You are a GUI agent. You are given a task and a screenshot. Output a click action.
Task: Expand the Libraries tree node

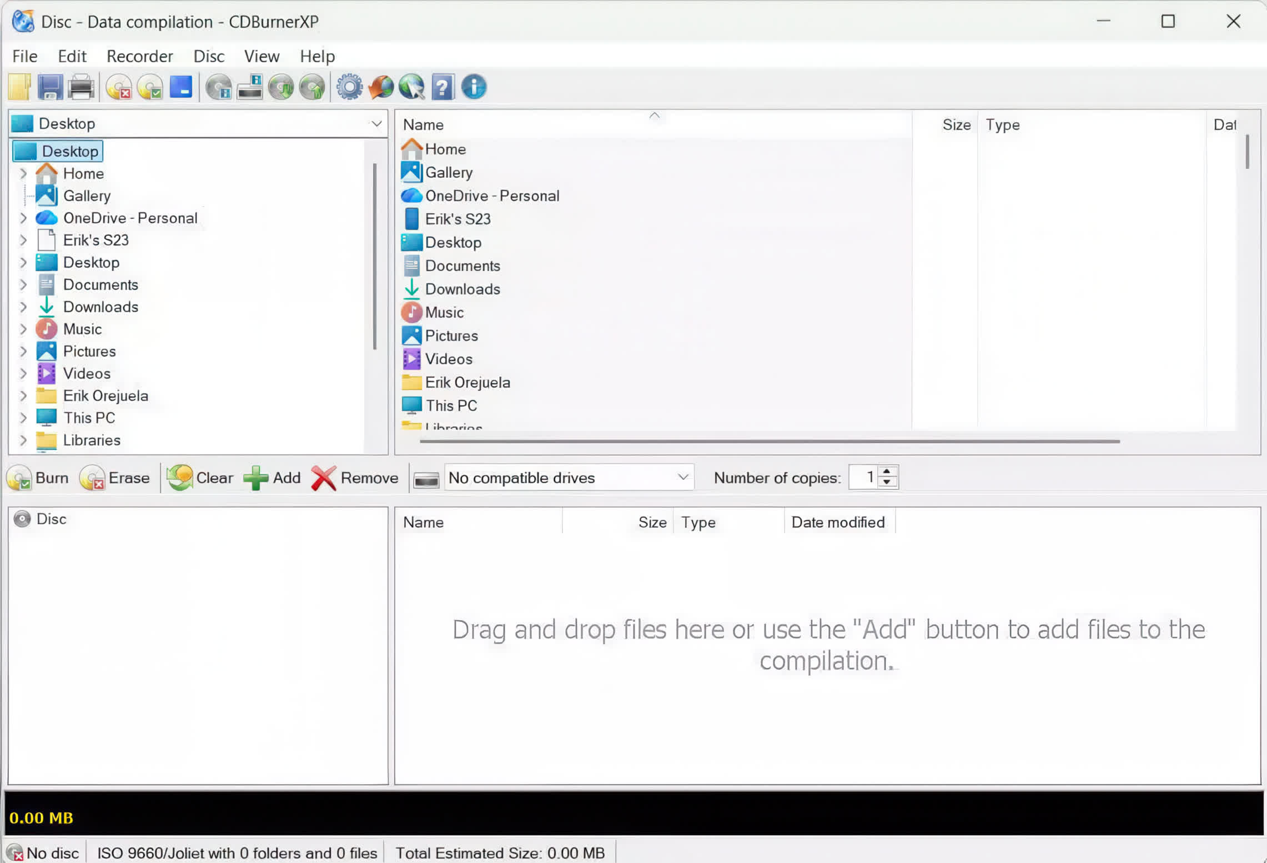coord(23,440)
